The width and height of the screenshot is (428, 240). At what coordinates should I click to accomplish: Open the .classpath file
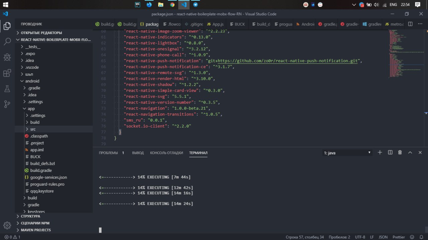coord(53,136)
